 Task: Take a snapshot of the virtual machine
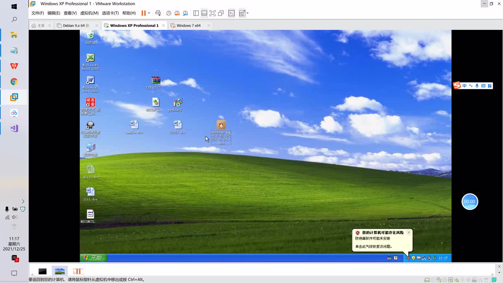click(x=169, y=13)
